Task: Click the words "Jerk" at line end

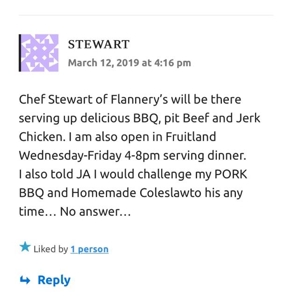Action: [248, 118]
